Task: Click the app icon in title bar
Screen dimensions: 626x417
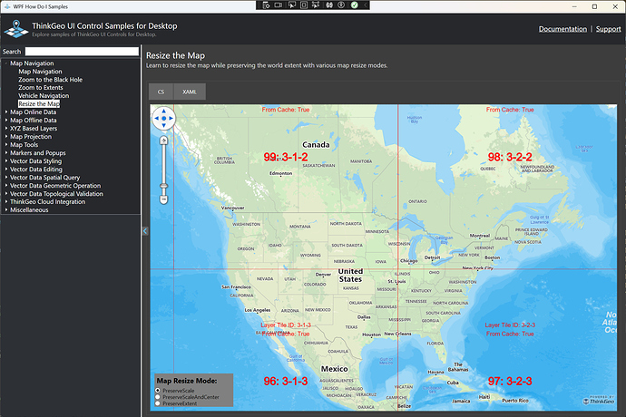Action: click(x=7, y=6)
